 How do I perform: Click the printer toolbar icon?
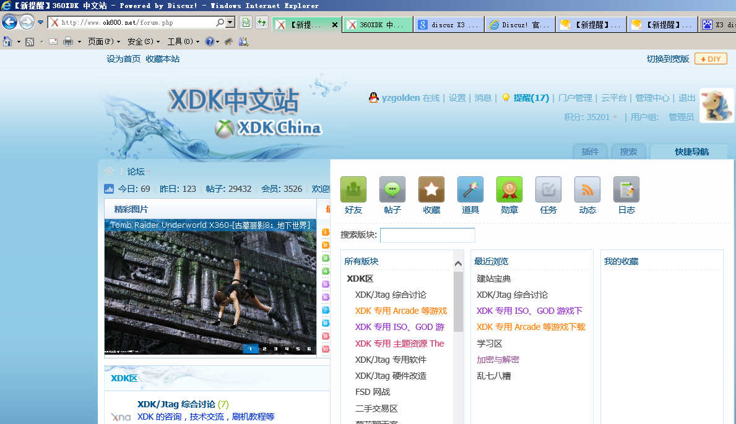(68, 41)
